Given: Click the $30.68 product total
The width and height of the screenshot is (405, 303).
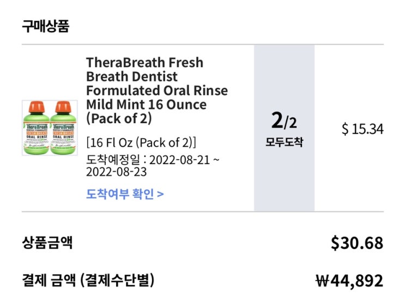Looking at the screenshot, I should tap(356, 243).
